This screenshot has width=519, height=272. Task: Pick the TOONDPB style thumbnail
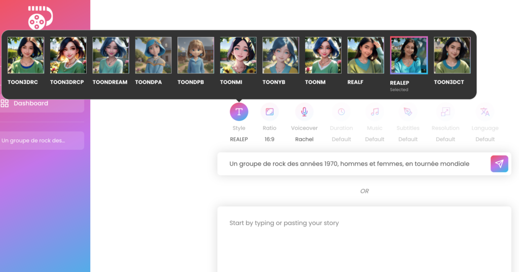tap(196, 55)
